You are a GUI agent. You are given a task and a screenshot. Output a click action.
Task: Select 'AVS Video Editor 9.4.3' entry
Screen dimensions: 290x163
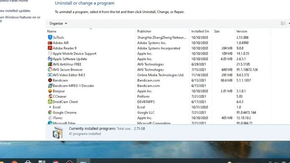coord(69,75)
